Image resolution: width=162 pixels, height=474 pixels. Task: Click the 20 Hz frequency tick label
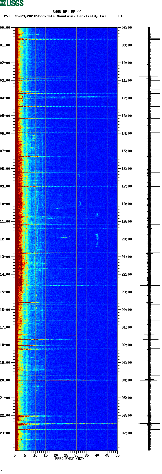coord(56,455)
